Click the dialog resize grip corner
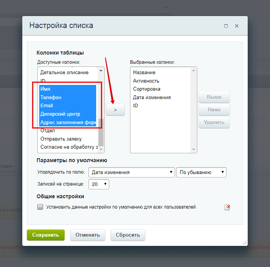Viewport: 270px width, 267px height. [245, 242]
